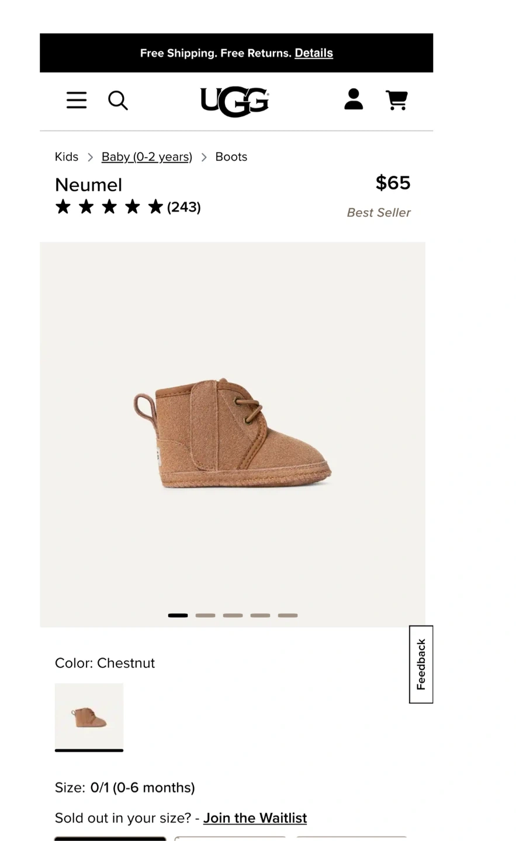Choose the Chestnut color swatch
The height and width of the screenshot is (841, 516).
click(89, 717)
